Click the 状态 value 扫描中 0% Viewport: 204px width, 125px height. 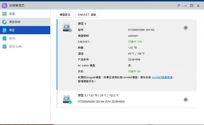coord(134,72)
